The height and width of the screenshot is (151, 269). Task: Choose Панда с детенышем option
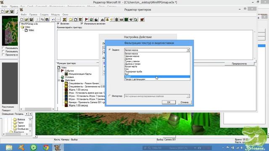tap(157, 79)
